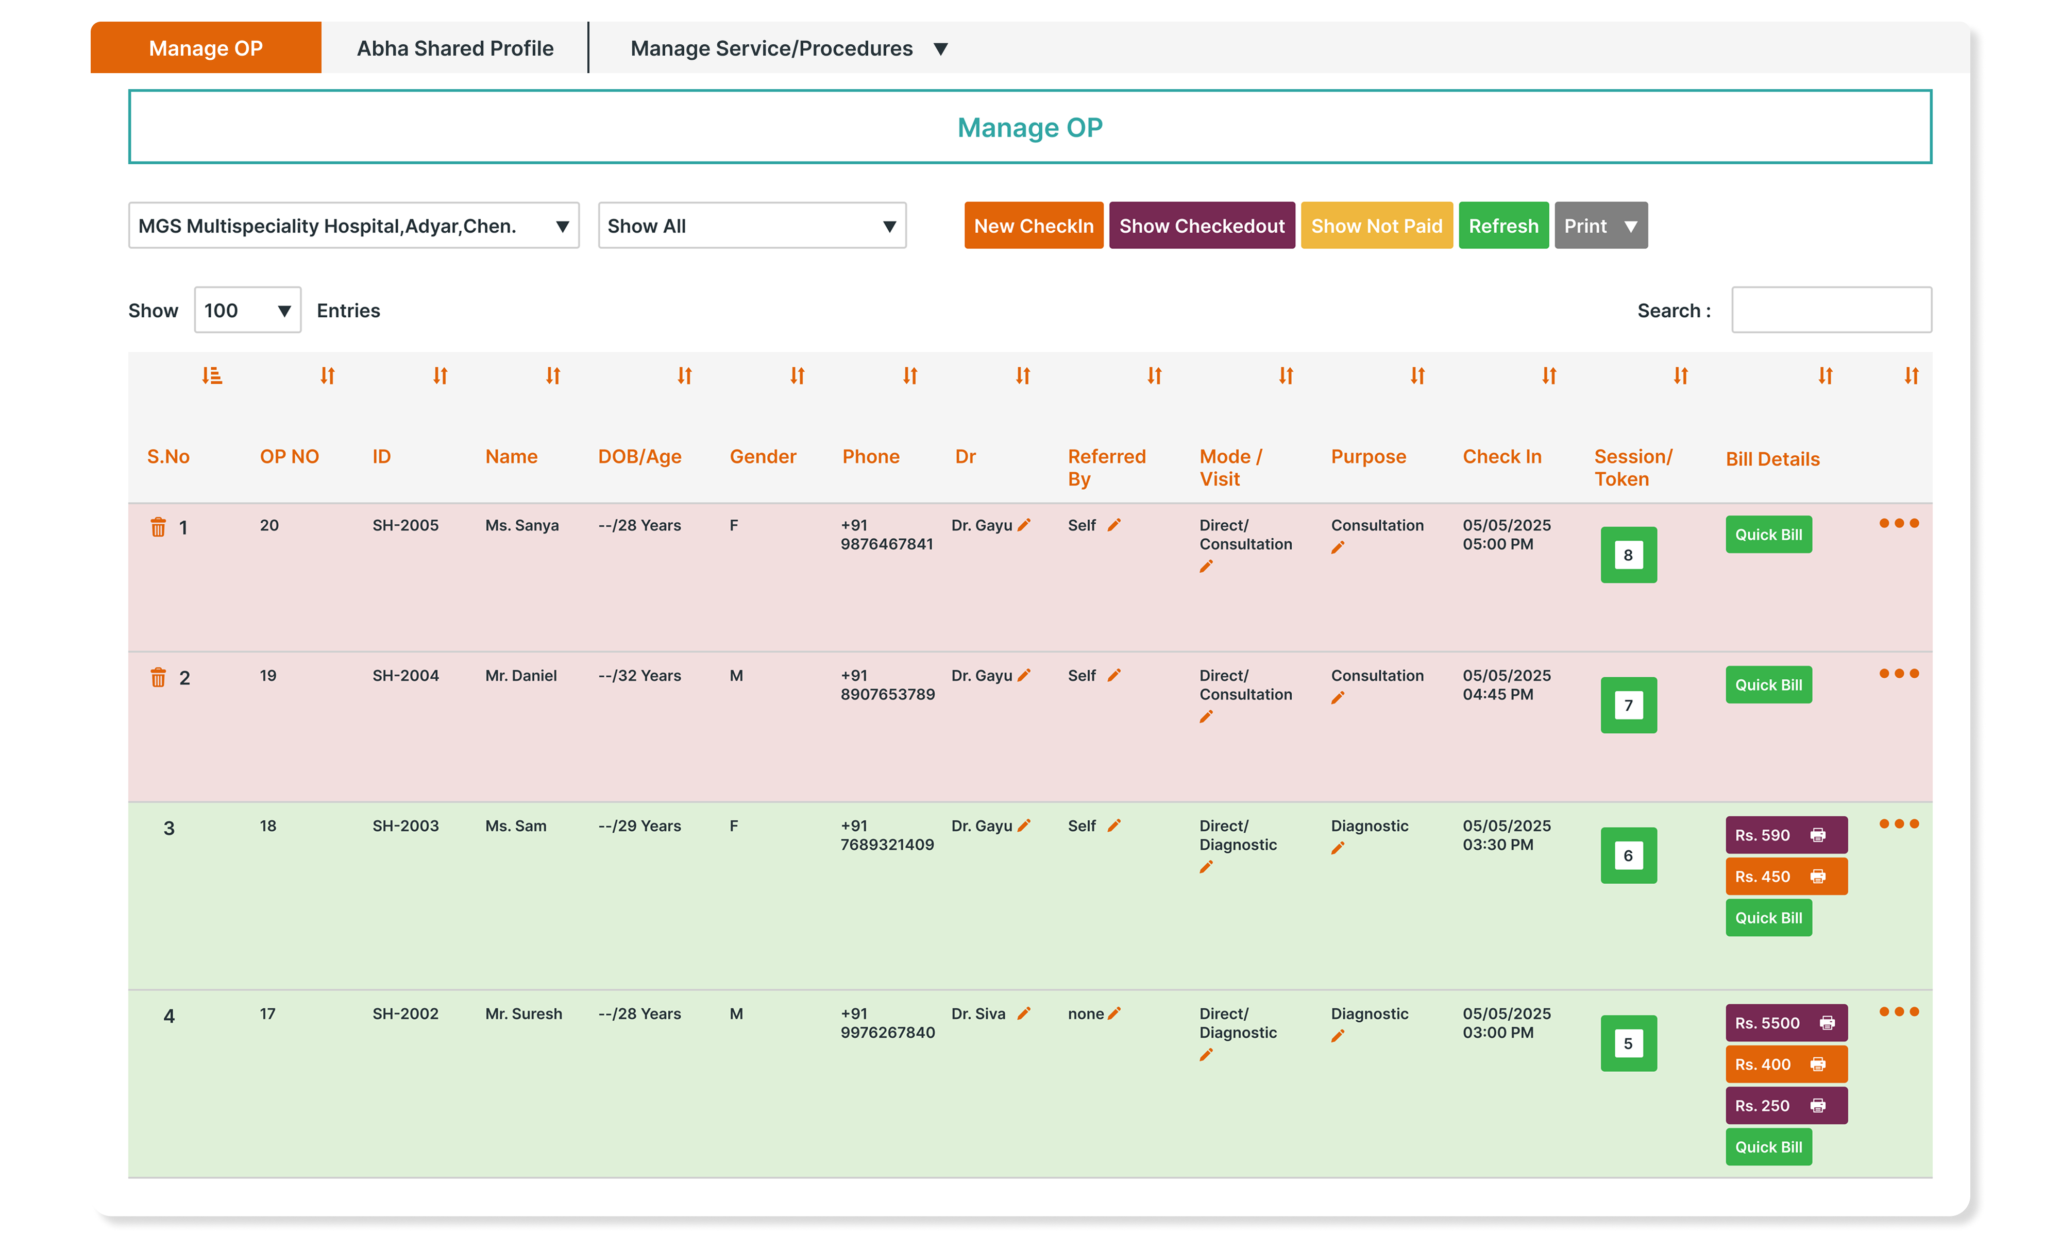This screenshot has height=1236, width=2061.
Task: Open three-dot menu for Ms. Sam
Action: (x=1899, y=823)
